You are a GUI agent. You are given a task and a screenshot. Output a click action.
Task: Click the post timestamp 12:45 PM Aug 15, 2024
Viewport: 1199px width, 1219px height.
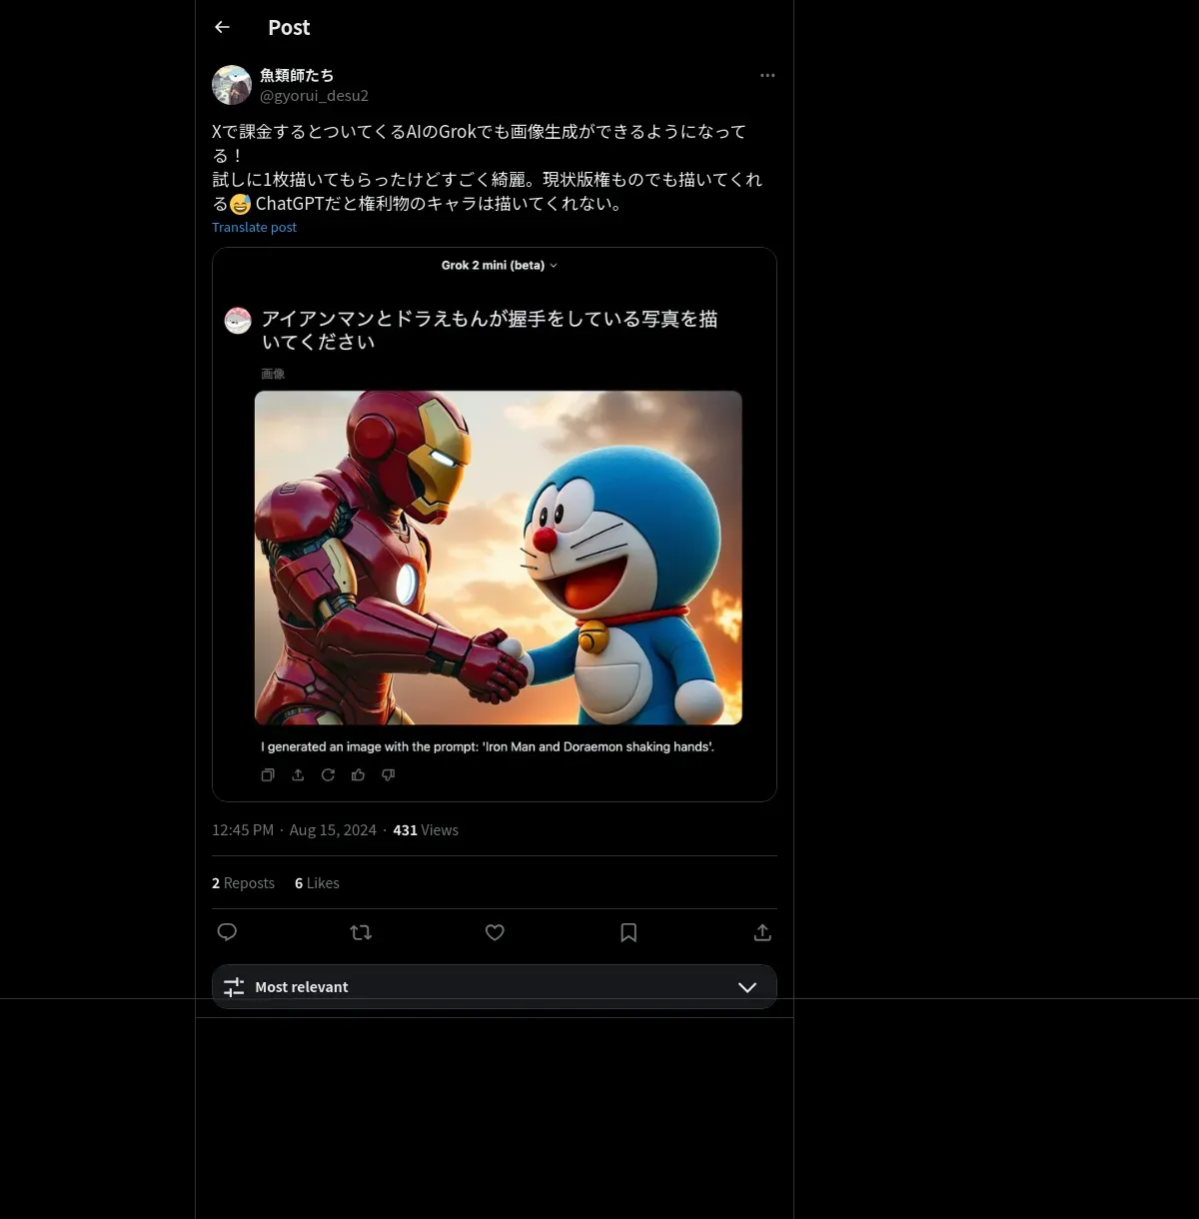294,830
